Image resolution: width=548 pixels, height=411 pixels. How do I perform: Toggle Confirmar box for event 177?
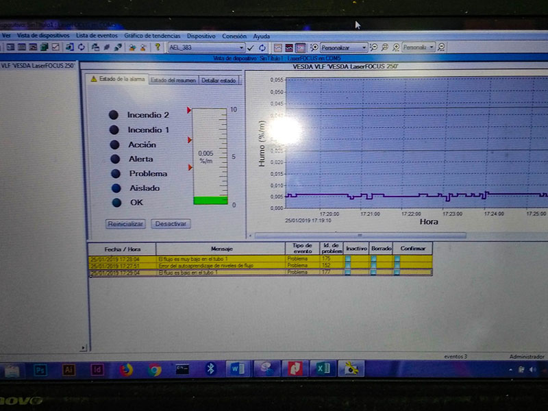pos(397,272)
